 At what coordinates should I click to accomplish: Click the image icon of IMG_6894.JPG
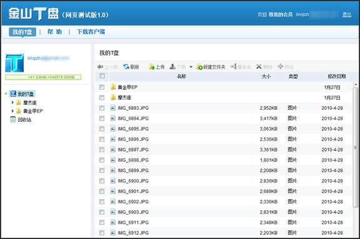coord(113,118)
